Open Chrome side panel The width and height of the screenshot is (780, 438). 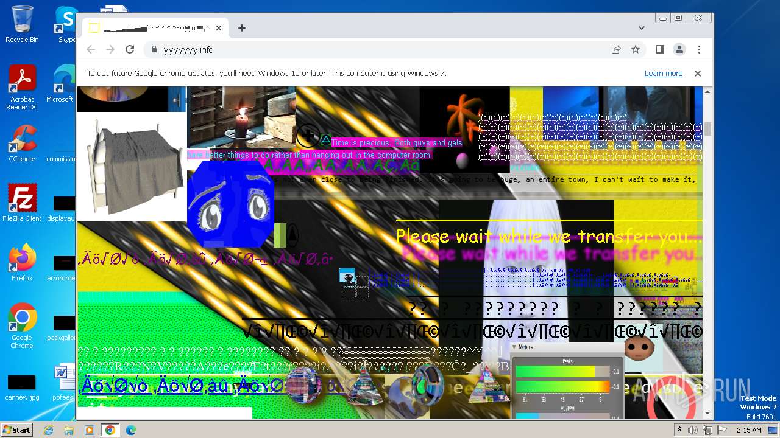pos(659,49)
